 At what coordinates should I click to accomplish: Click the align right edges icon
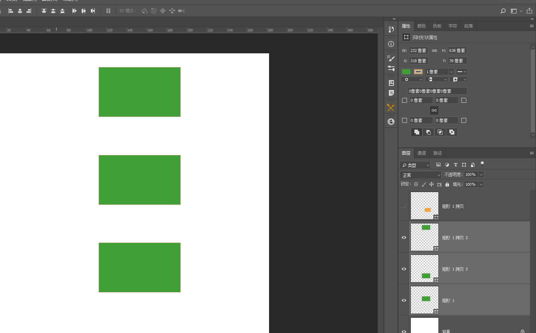(x=29, y=11)
